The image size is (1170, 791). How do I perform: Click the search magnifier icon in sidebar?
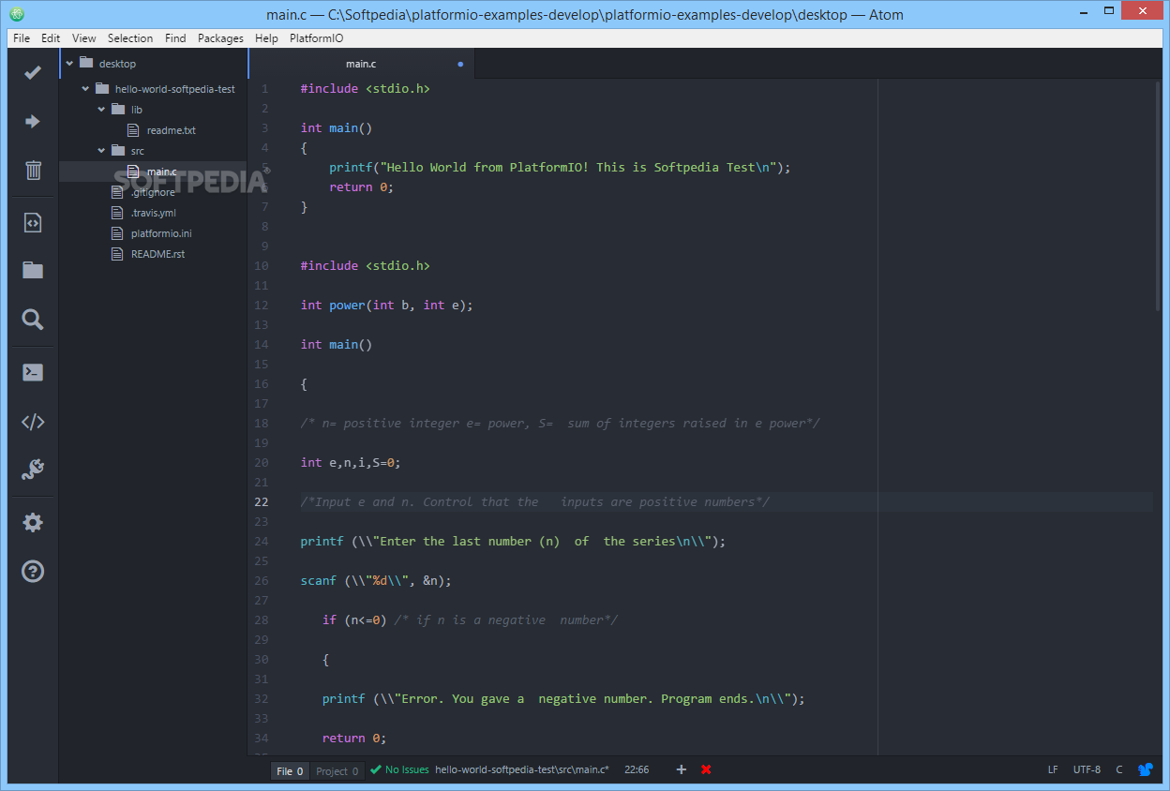33,320
